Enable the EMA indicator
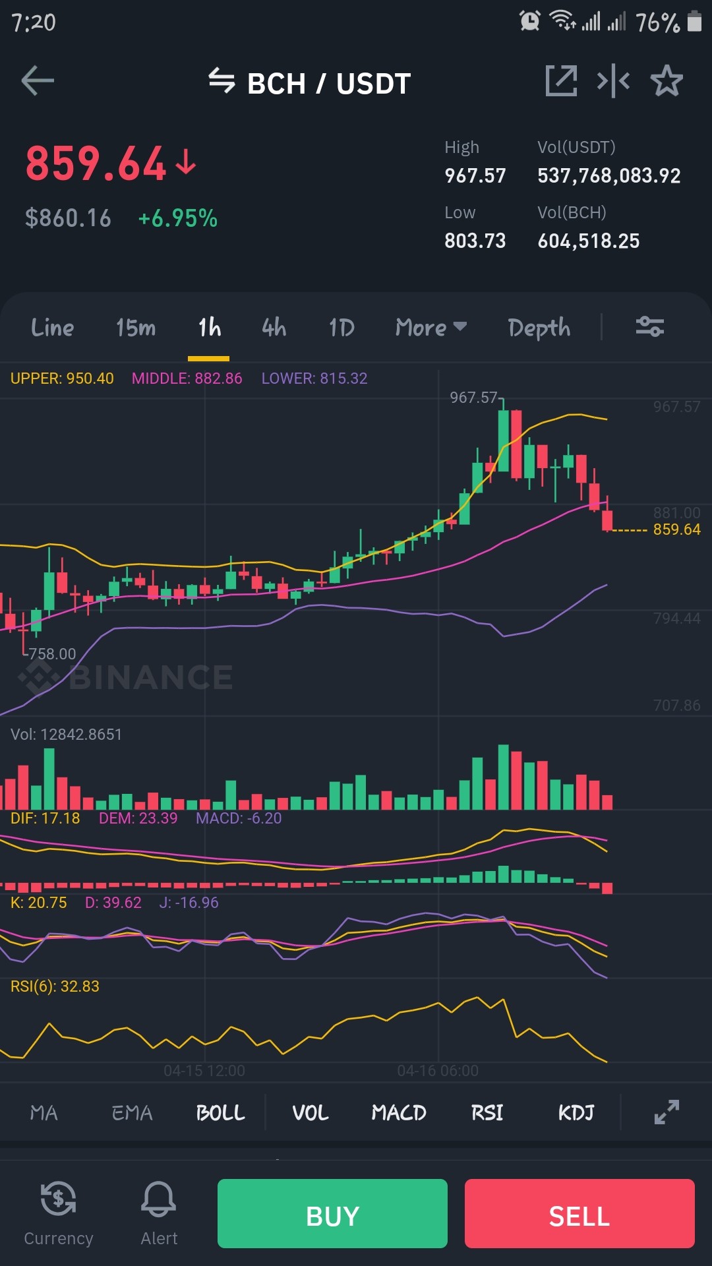This screenshot has width=712, height=1266. [x=132, y=1113]
